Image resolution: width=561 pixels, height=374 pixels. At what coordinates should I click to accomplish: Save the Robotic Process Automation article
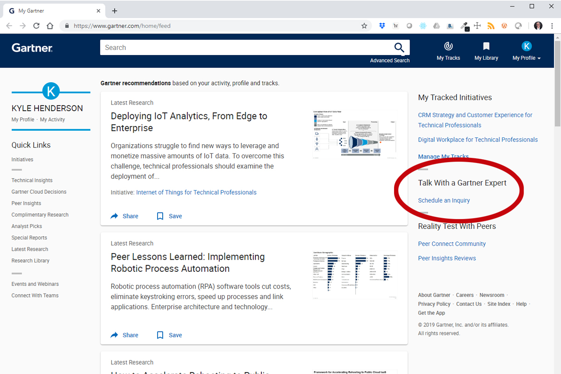168,335
